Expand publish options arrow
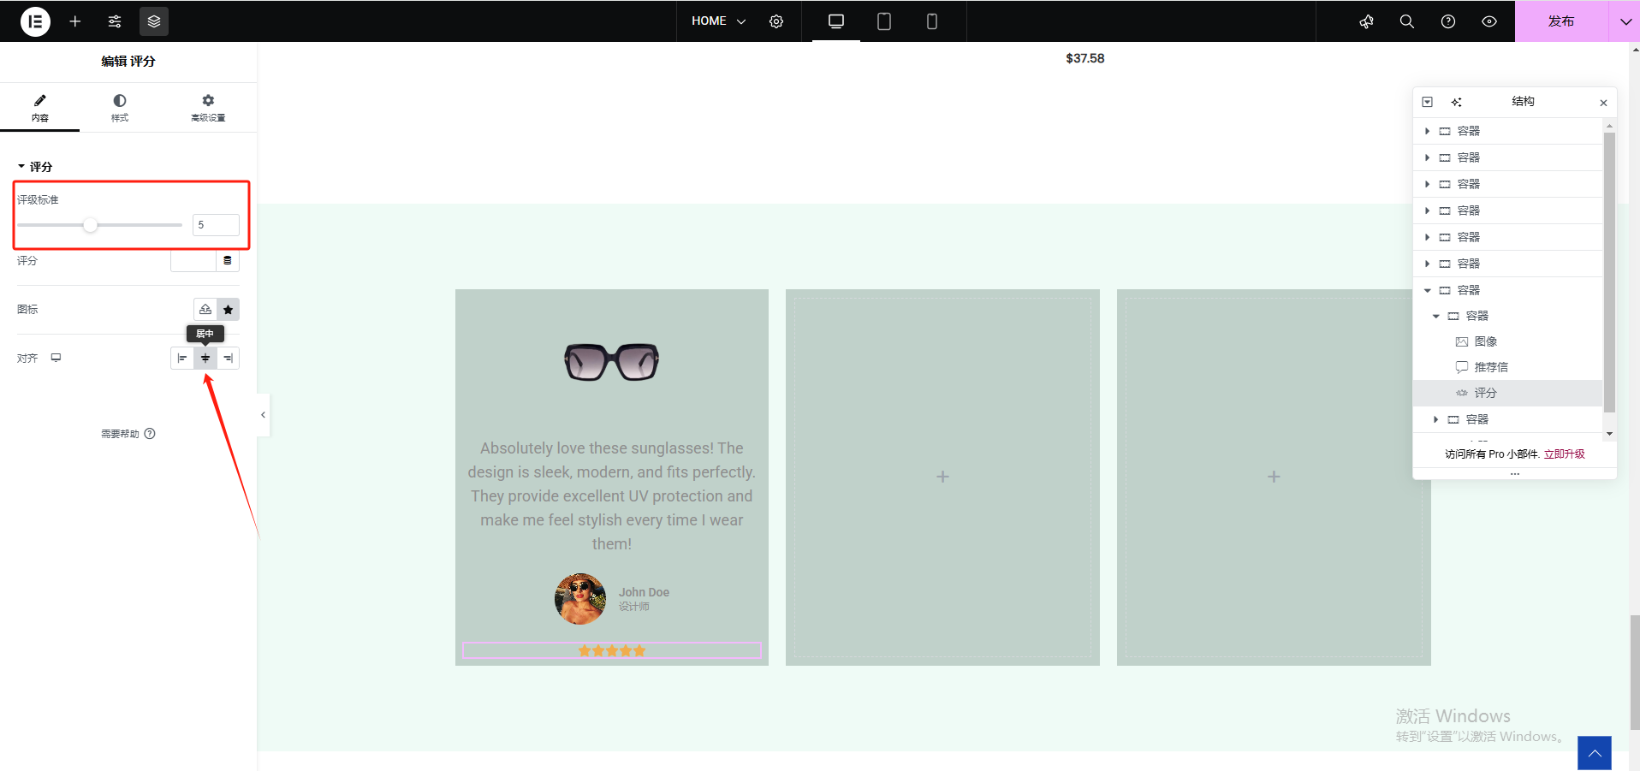 point(1625,21)
